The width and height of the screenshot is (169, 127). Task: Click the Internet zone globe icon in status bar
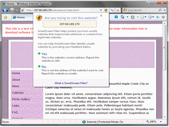point(84,122)
